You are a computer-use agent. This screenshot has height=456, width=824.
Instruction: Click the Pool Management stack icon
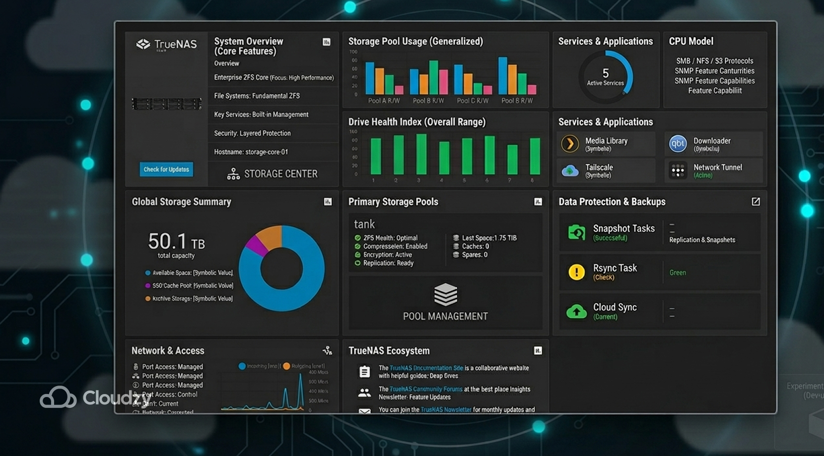445,294
